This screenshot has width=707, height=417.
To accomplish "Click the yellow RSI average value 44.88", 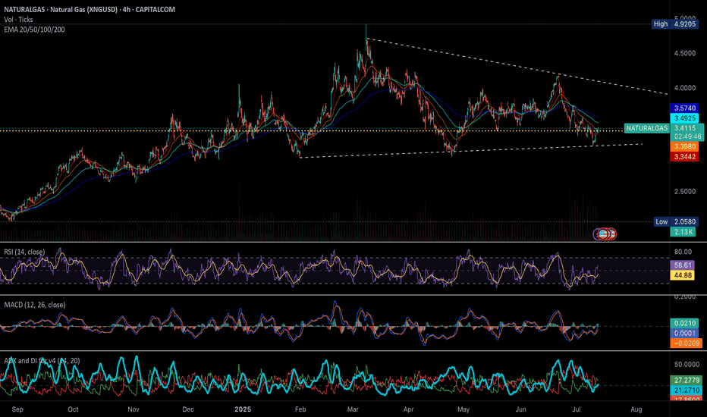I will point(682,275).
